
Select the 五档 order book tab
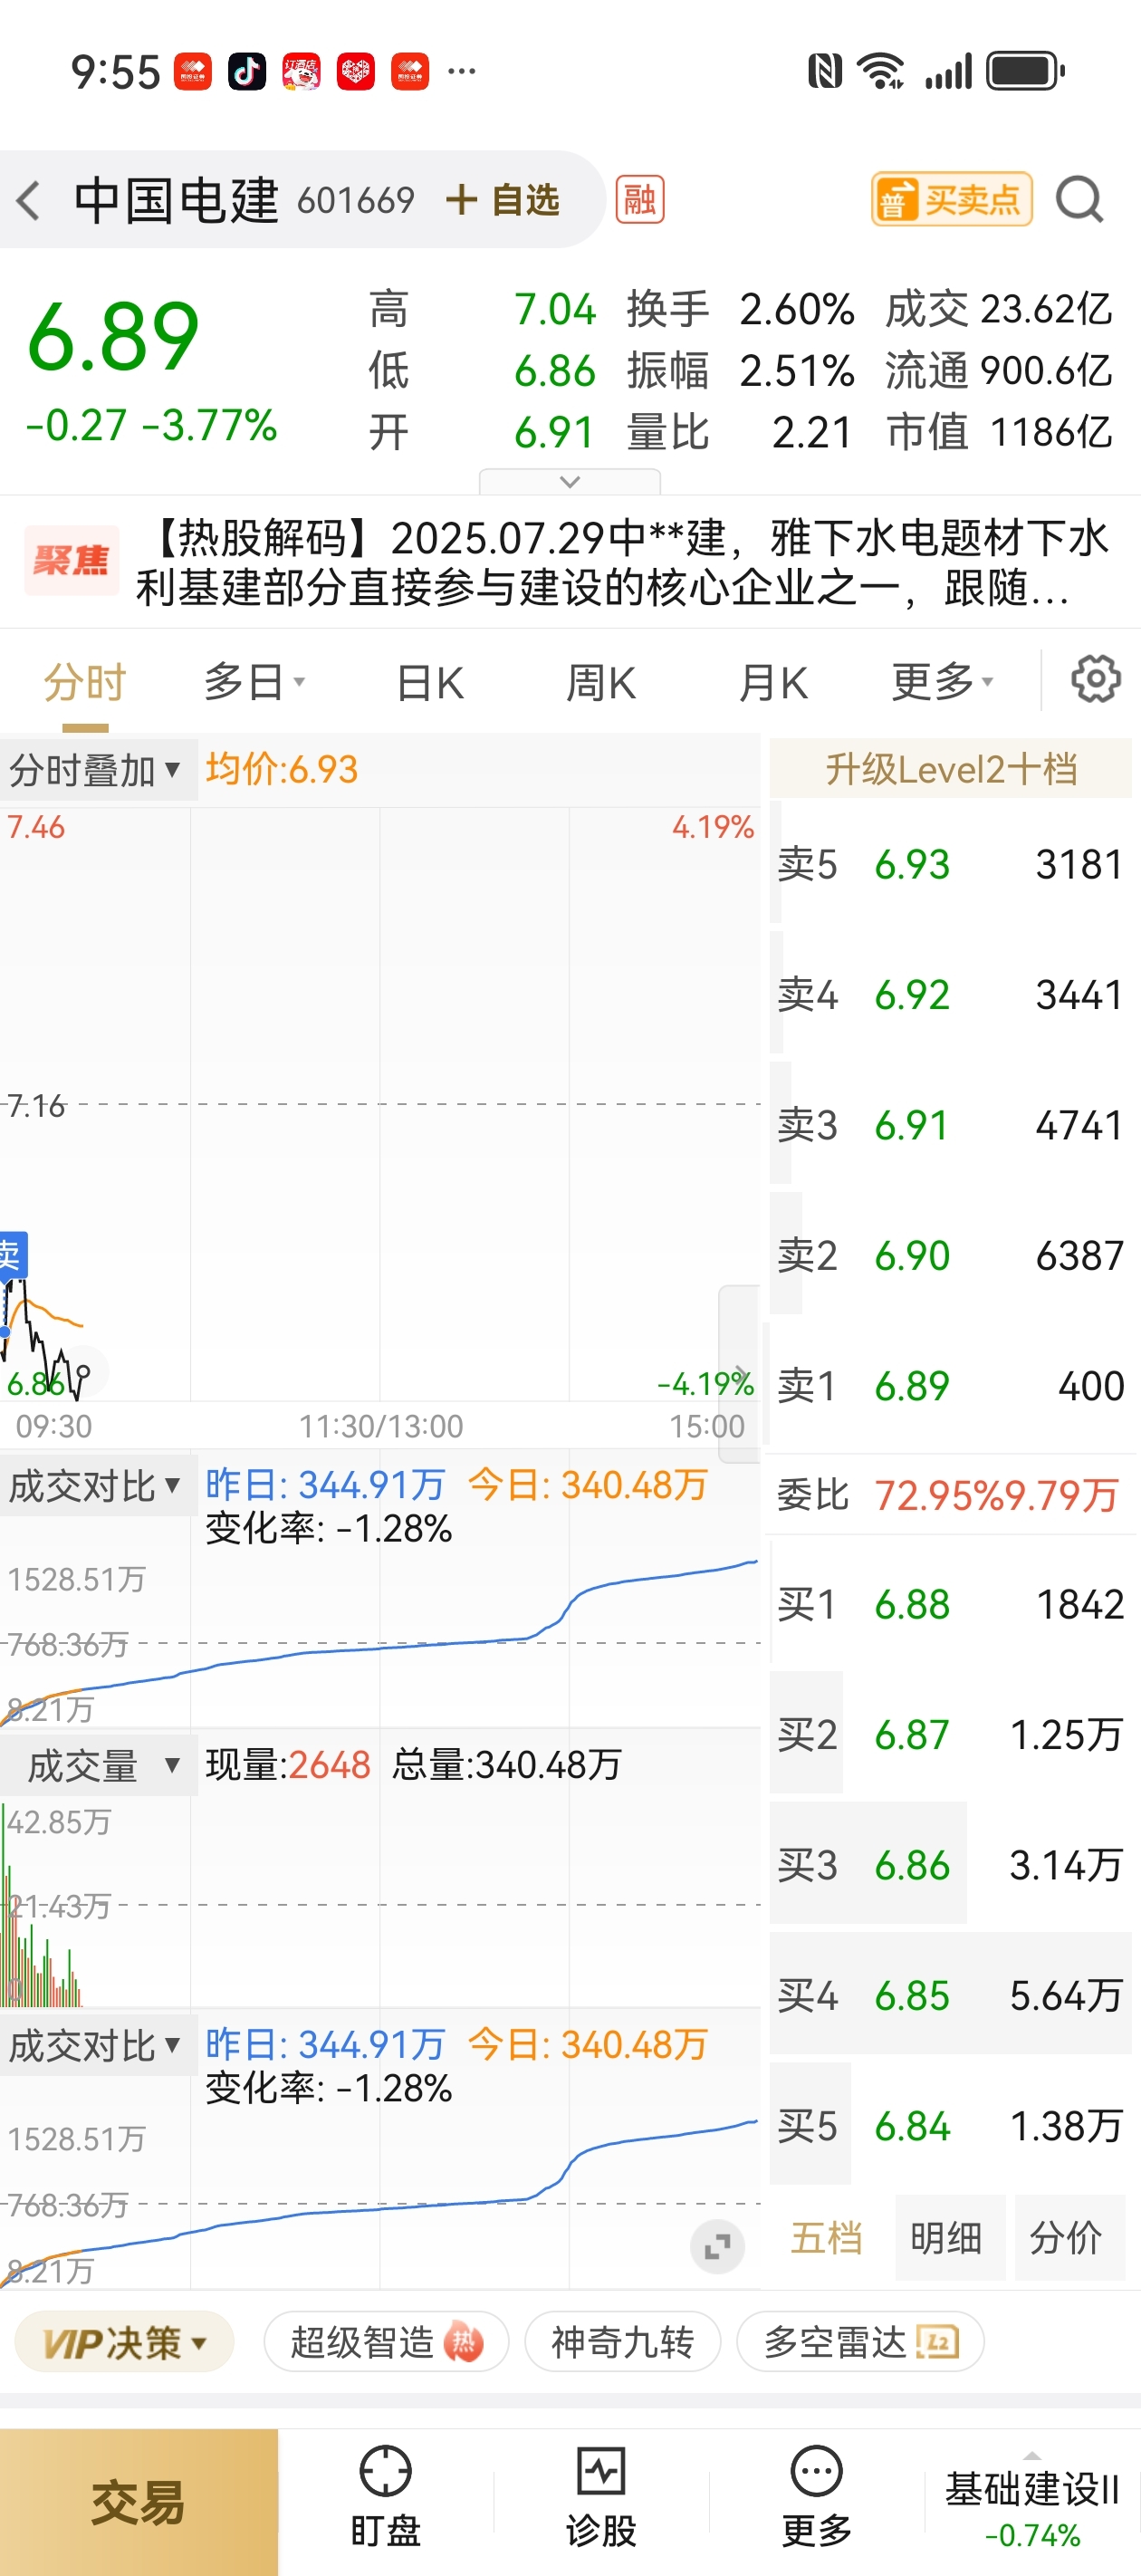(827, 2238)
